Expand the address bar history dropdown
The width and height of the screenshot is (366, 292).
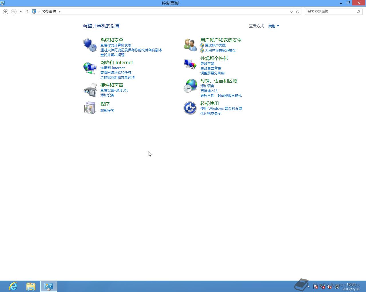pos(291,12)
